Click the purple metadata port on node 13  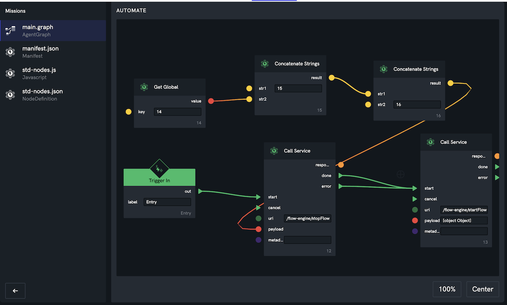(415, 231)
